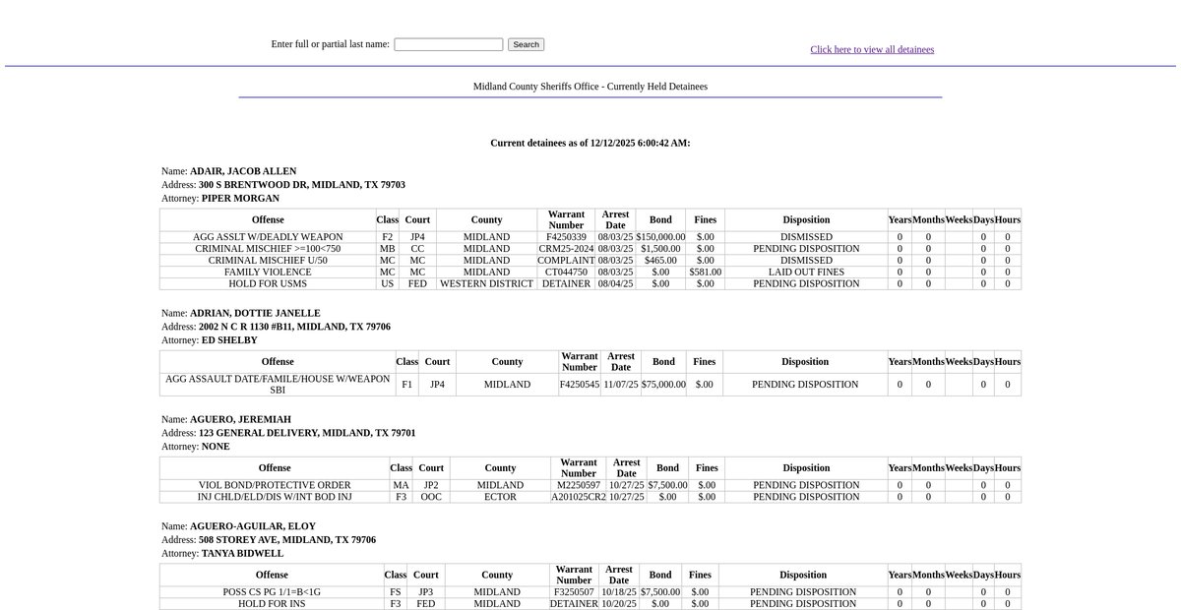Select warrant number CRM25-2024
This screenshot has height=610, width=1181.
(566, 249)
